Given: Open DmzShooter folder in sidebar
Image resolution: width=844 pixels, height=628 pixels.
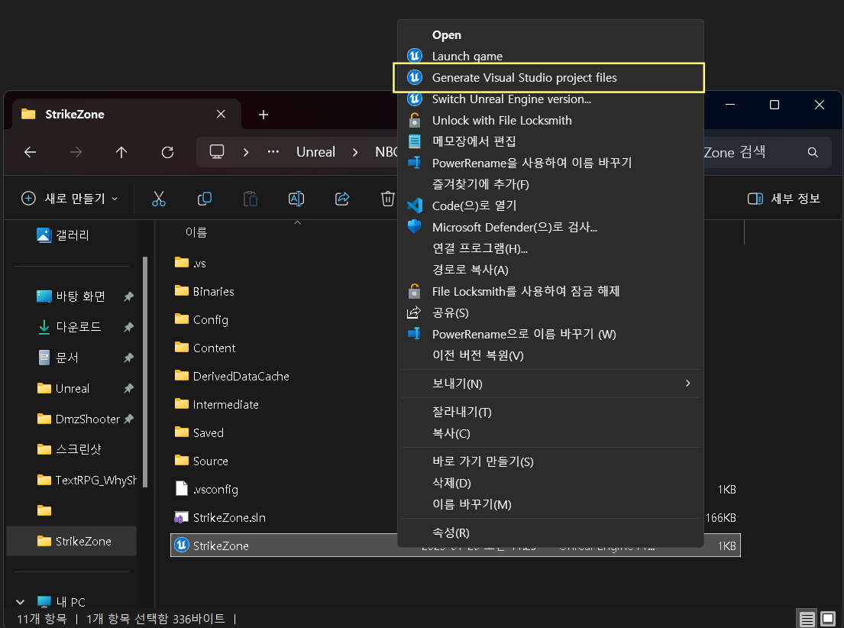Looking at the screenshot, I should 87,419.
